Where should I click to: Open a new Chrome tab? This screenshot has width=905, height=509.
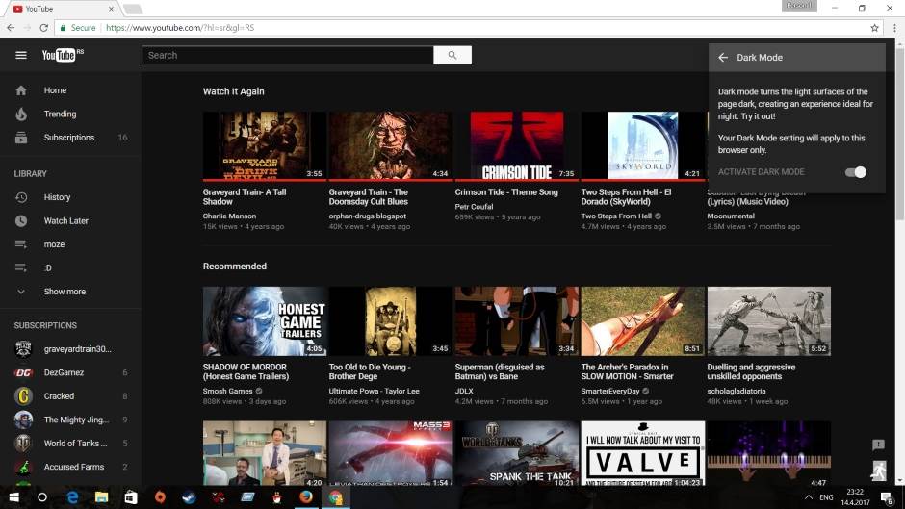[133, 9]
